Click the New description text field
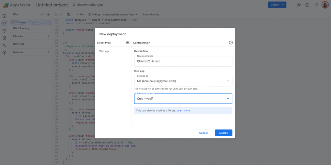The width and height of the screenshot is (331, 165). pos(183,61)
